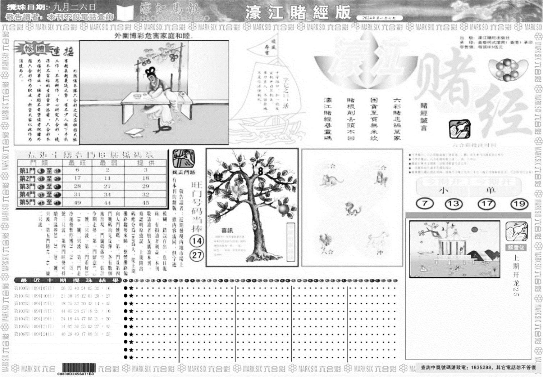Click the 第5門 row label
The width and height of the screenshot is (543, 377).
point(40,202)
